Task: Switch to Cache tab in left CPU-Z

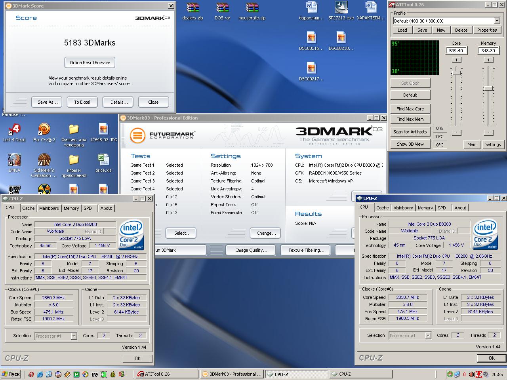Action: pyautogui.click(x=28, y=208)
